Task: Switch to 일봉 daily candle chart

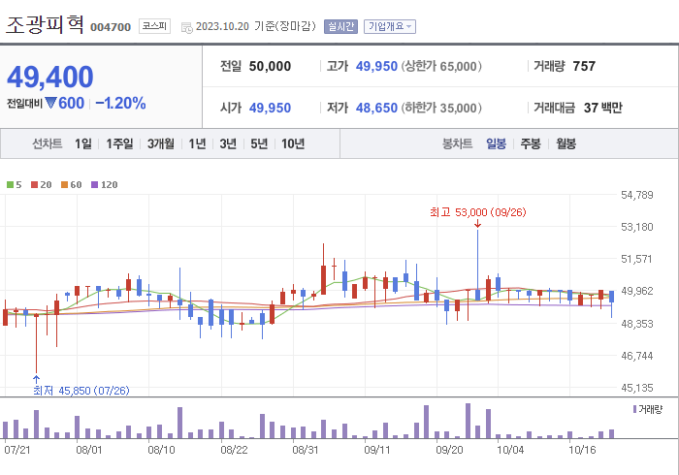Action: coord(496,143)
